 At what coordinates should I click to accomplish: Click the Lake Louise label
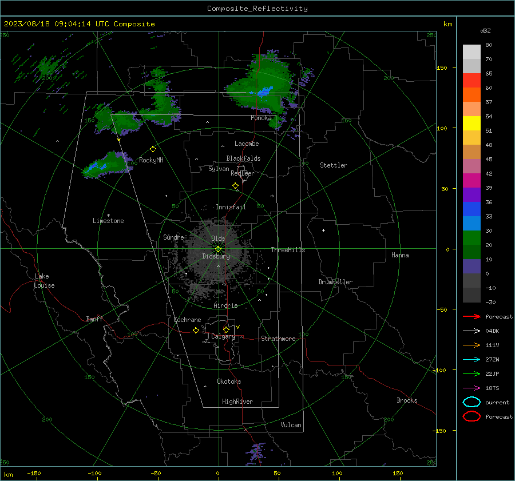44,281
